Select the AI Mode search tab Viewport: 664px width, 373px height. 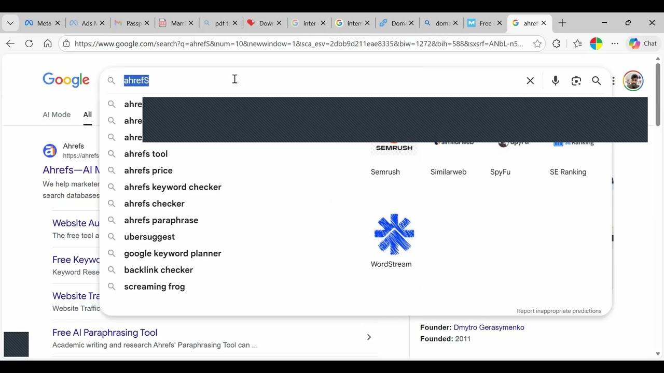click(x=57, y=114)
